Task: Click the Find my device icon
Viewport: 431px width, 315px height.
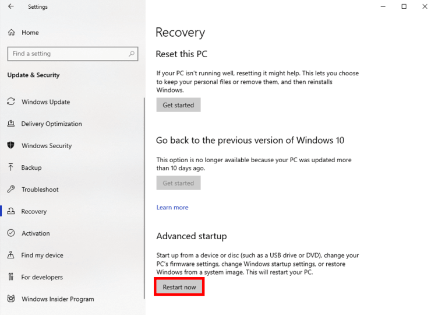Action: click(10, 255)
